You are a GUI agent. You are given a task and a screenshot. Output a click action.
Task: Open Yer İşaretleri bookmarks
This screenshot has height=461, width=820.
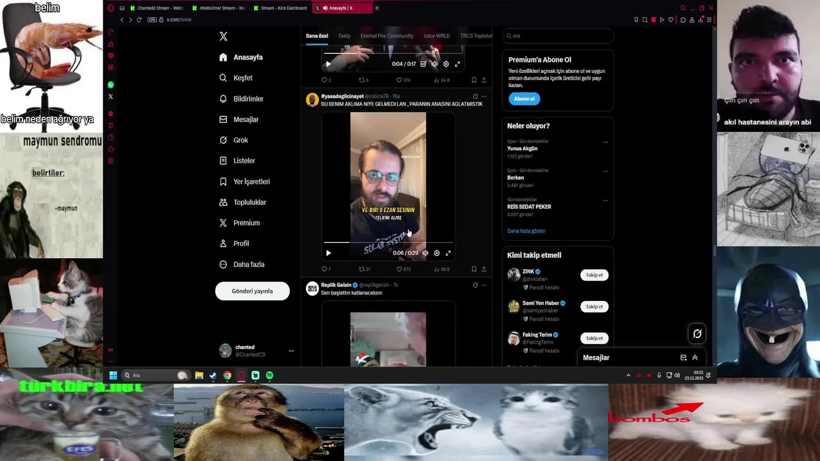click(x=245, y=182)
